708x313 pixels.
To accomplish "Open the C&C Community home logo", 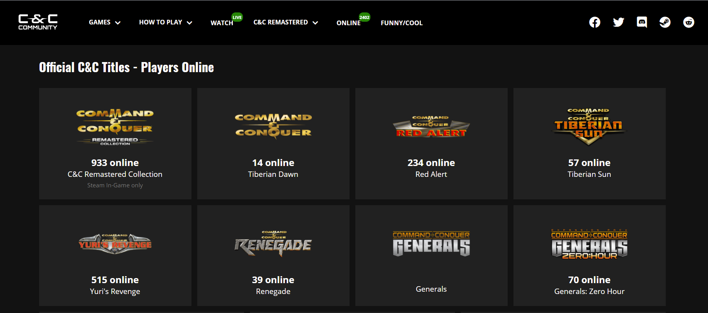I will pyautogui.click(x=38, y=22).
